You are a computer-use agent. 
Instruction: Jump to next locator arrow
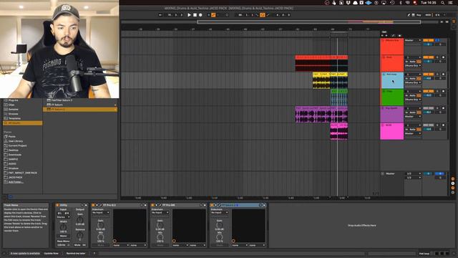(386, 36)
